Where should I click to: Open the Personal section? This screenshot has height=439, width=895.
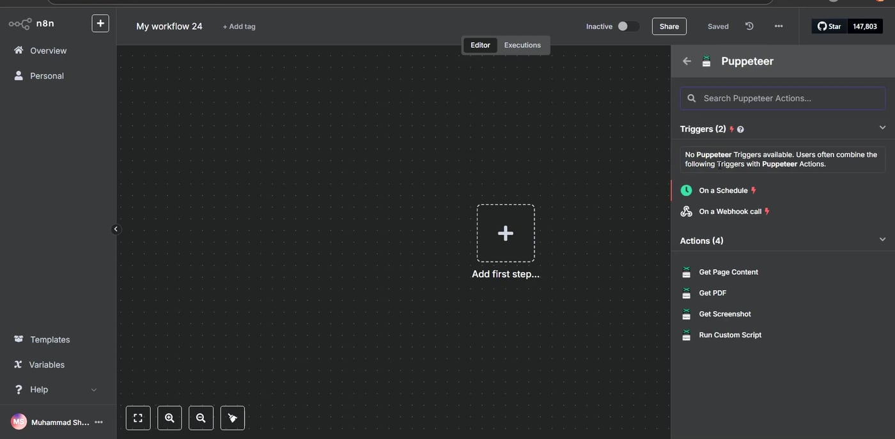[x=47, y=75]
